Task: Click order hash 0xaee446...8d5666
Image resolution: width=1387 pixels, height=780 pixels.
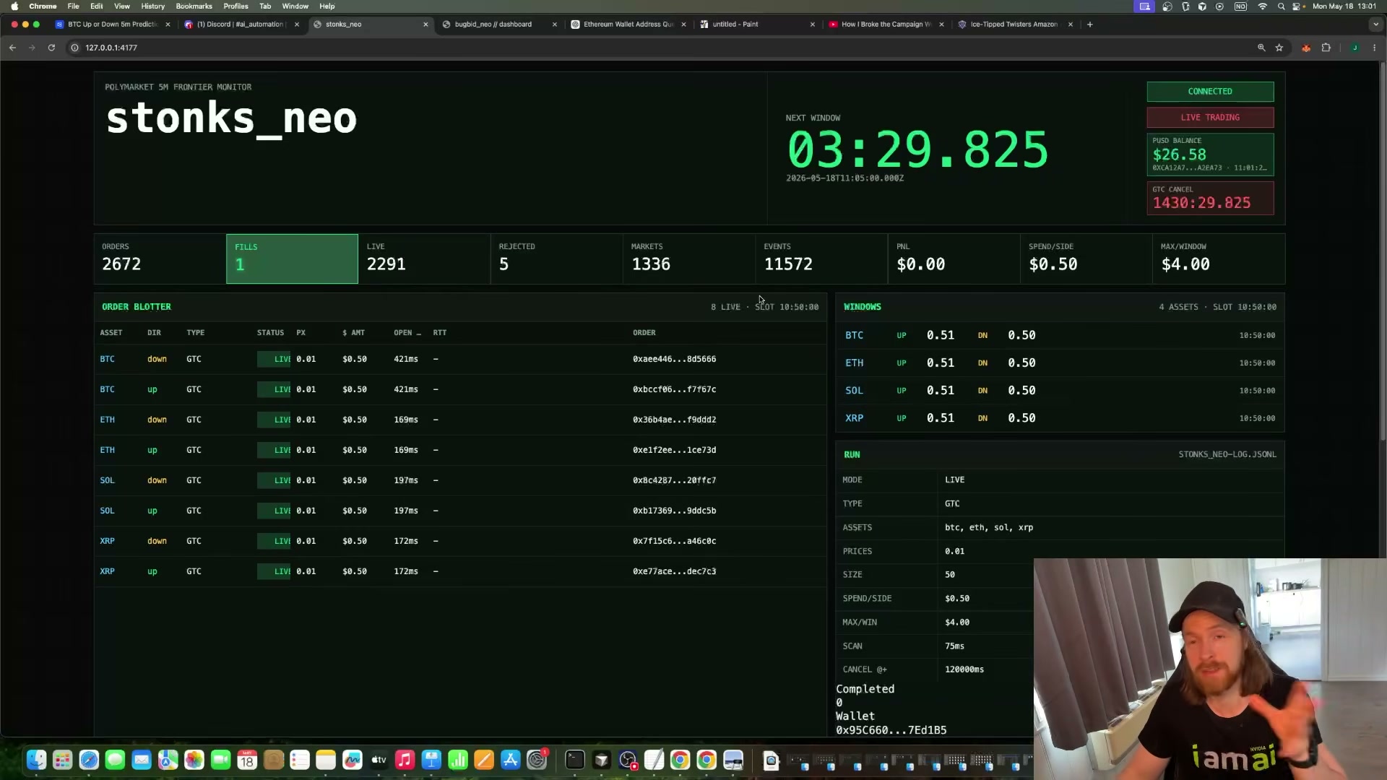Action: [x=674, y=359]
